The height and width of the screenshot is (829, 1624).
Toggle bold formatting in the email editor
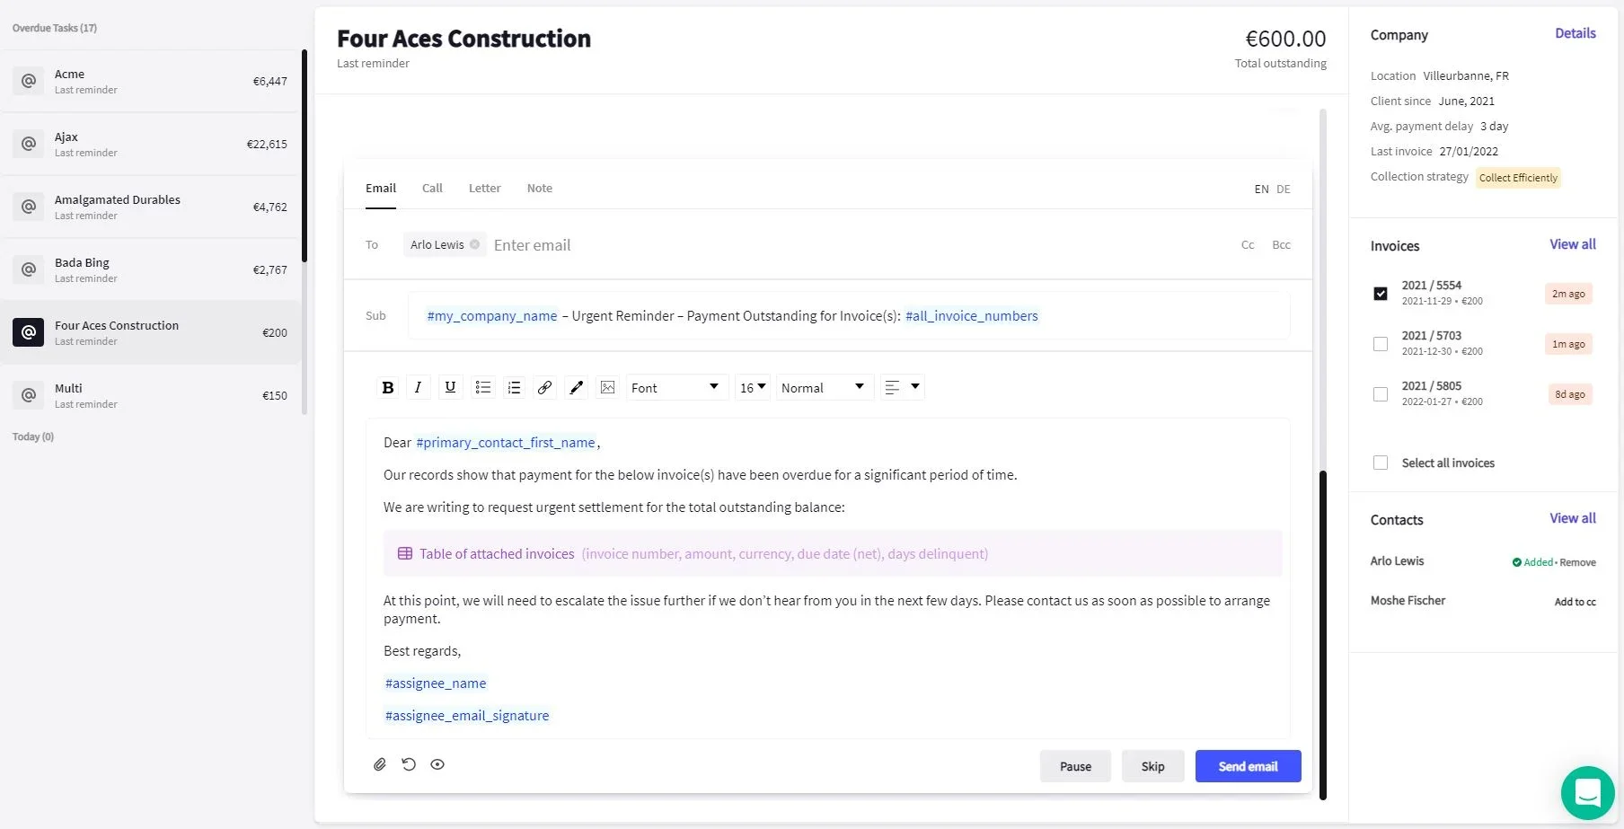tap(388, 387)
